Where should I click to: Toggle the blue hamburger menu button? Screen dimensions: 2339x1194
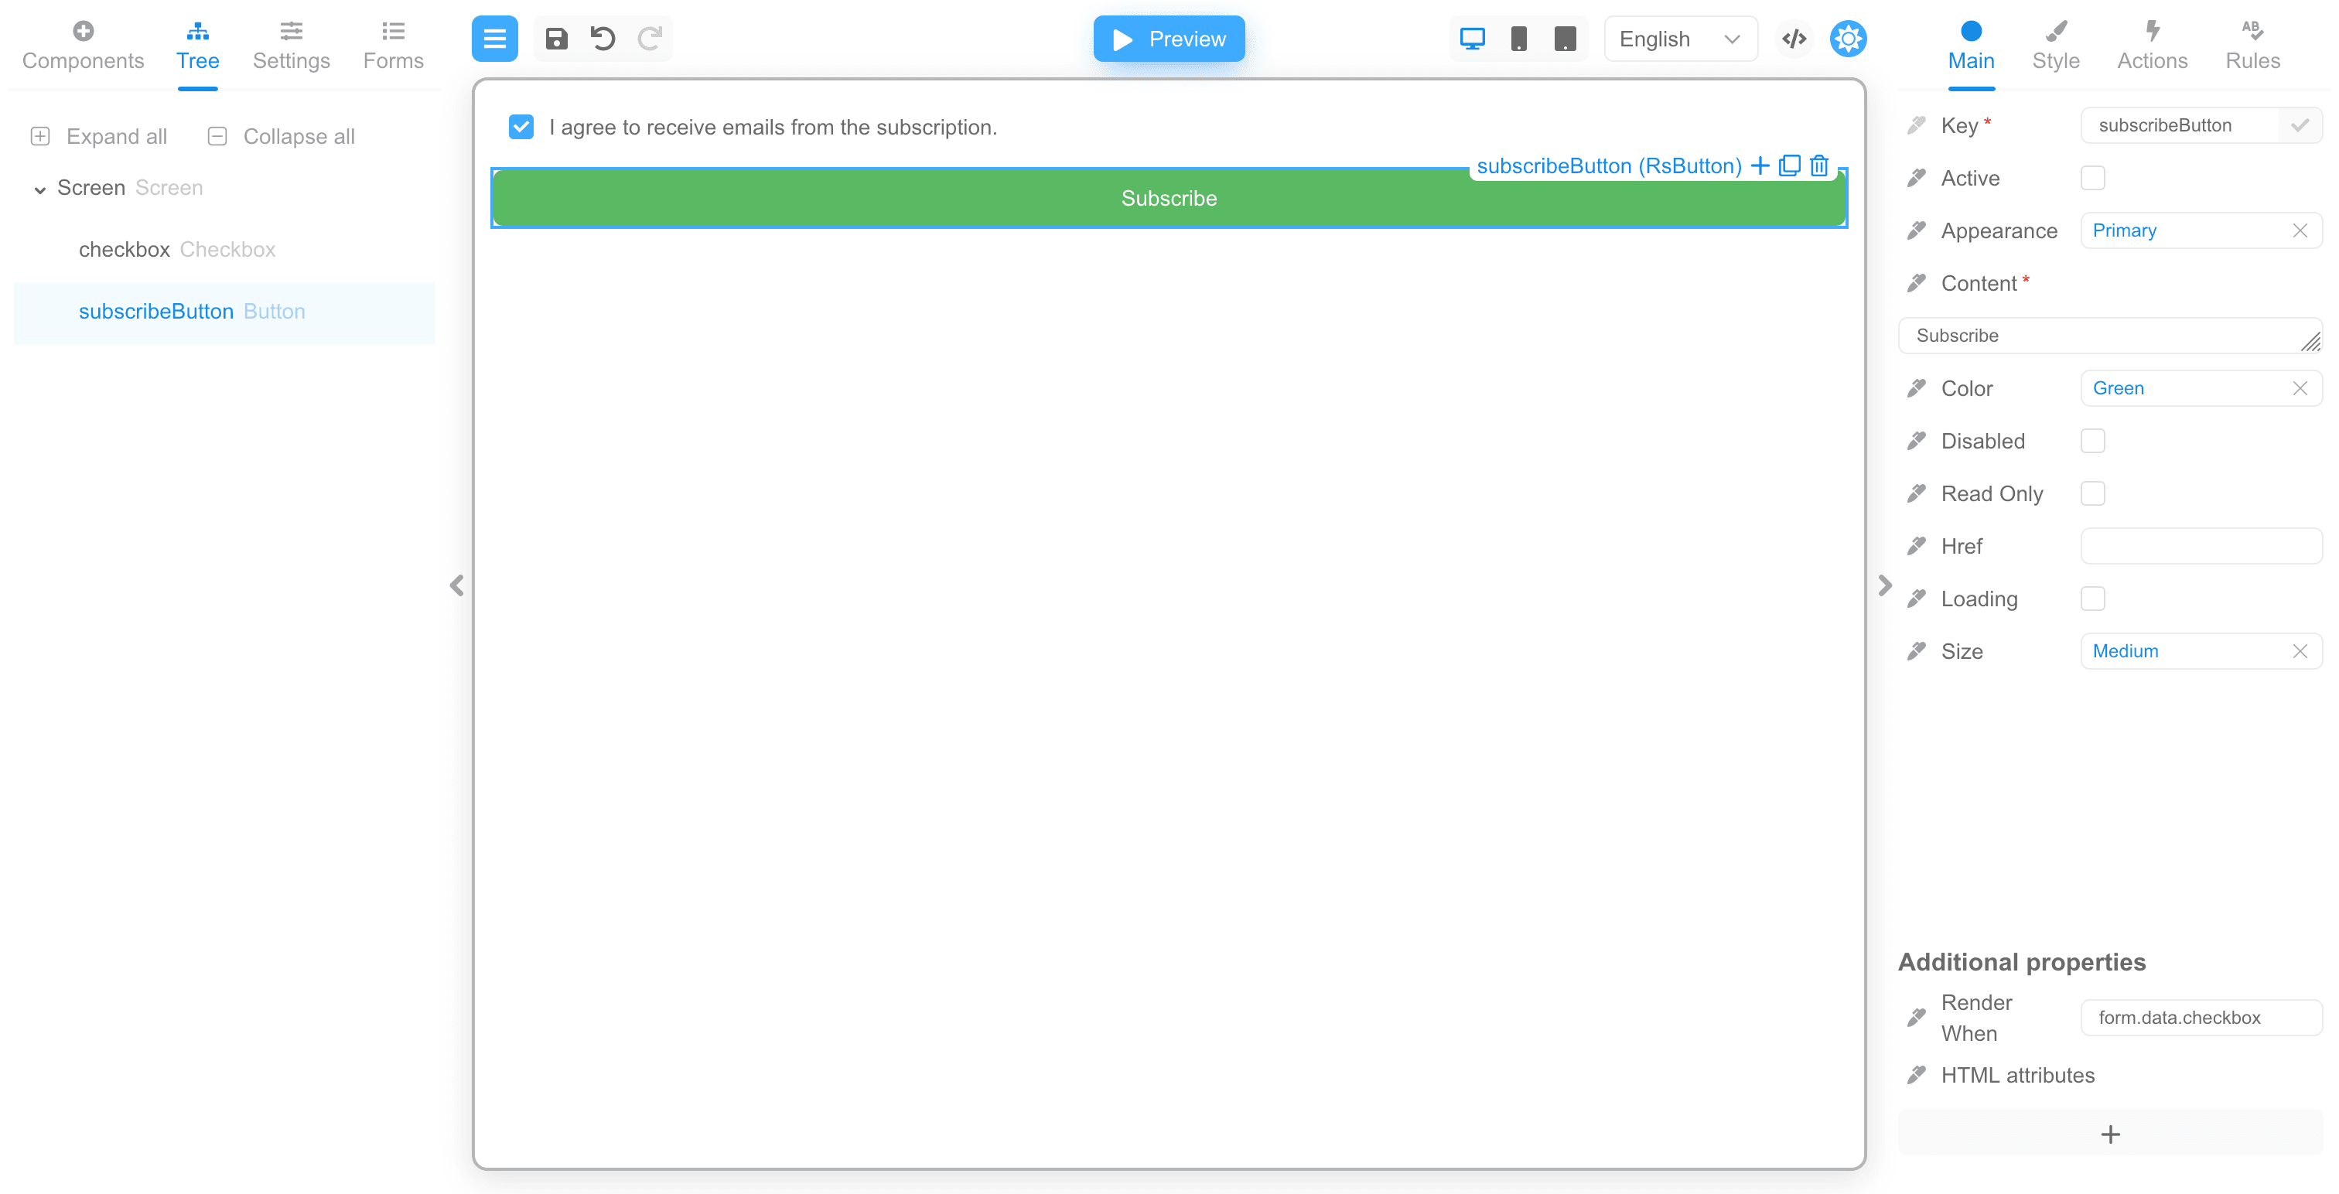click(x=495, y=39)
